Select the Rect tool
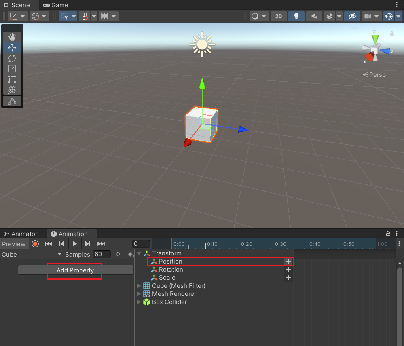Image resolution: width=404 pixels, height=346 pixels. click(x=12, y=79)
